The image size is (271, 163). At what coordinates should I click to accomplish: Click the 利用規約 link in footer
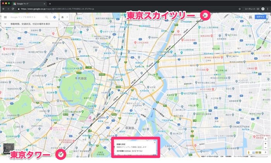[228, 156]
